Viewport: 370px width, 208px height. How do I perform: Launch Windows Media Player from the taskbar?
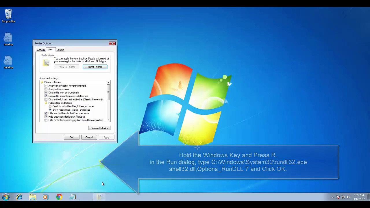point(45,197)
